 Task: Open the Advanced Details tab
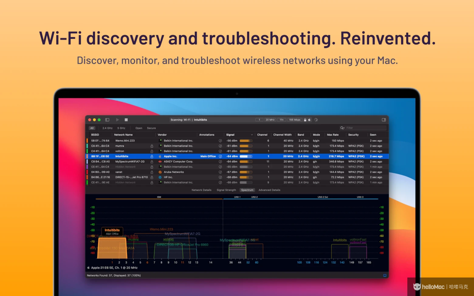[x=269, y=190]
